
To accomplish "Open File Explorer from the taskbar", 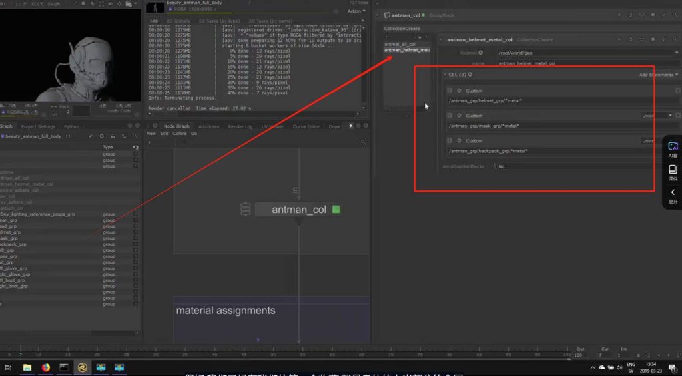I will coord(27,367).
